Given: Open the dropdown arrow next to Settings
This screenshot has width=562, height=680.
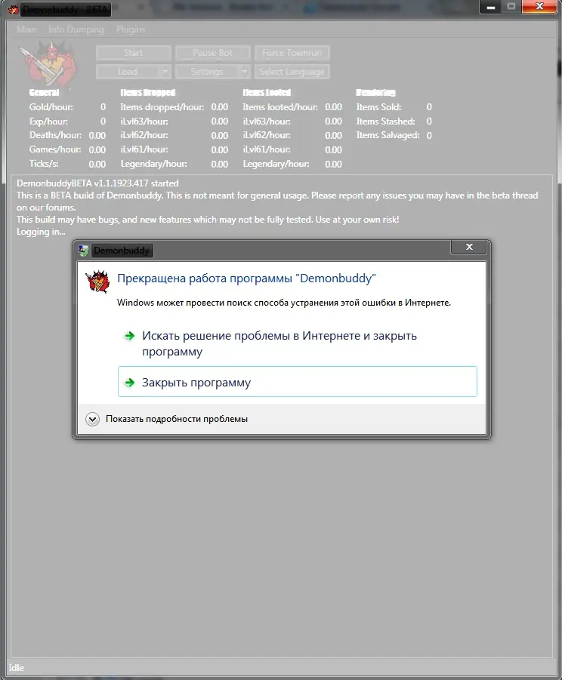Looking at the screenshot, I should click(x=244, y=72).
